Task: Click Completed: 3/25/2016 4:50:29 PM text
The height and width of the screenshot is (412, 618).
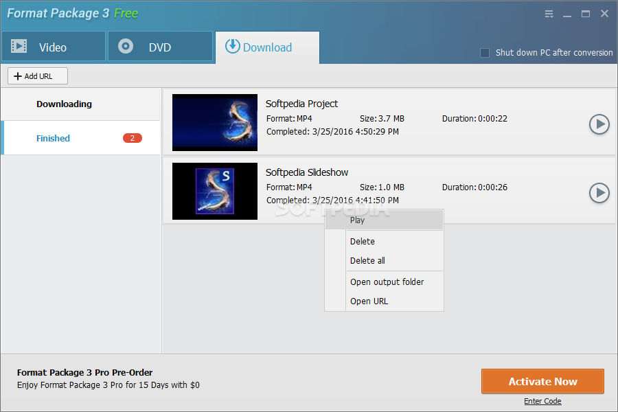Action: [x=332, y=132]
